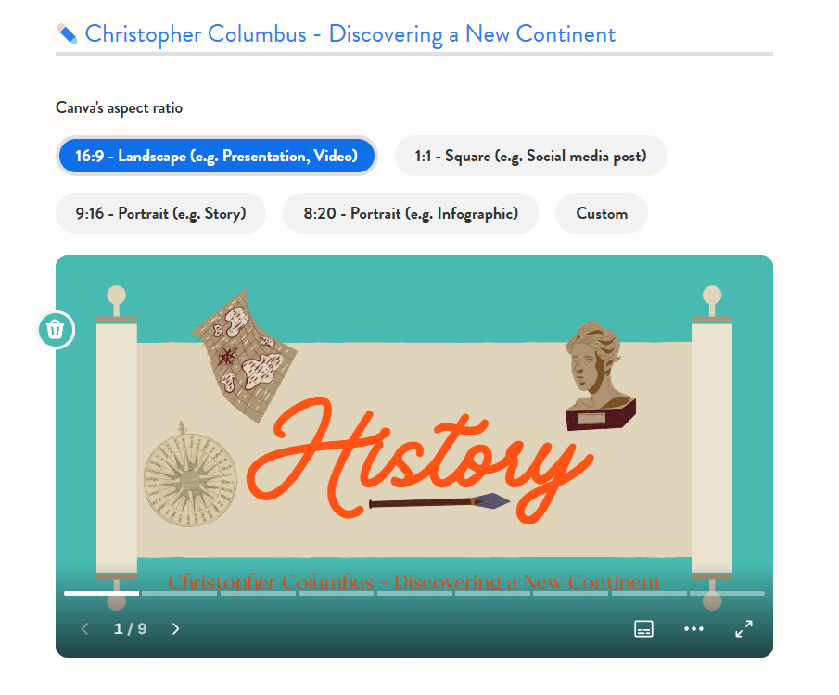
Task: Choose 8:20 Portrait Infographic aspect ratio
Action: pyautogui.click(x=410, y=213)
